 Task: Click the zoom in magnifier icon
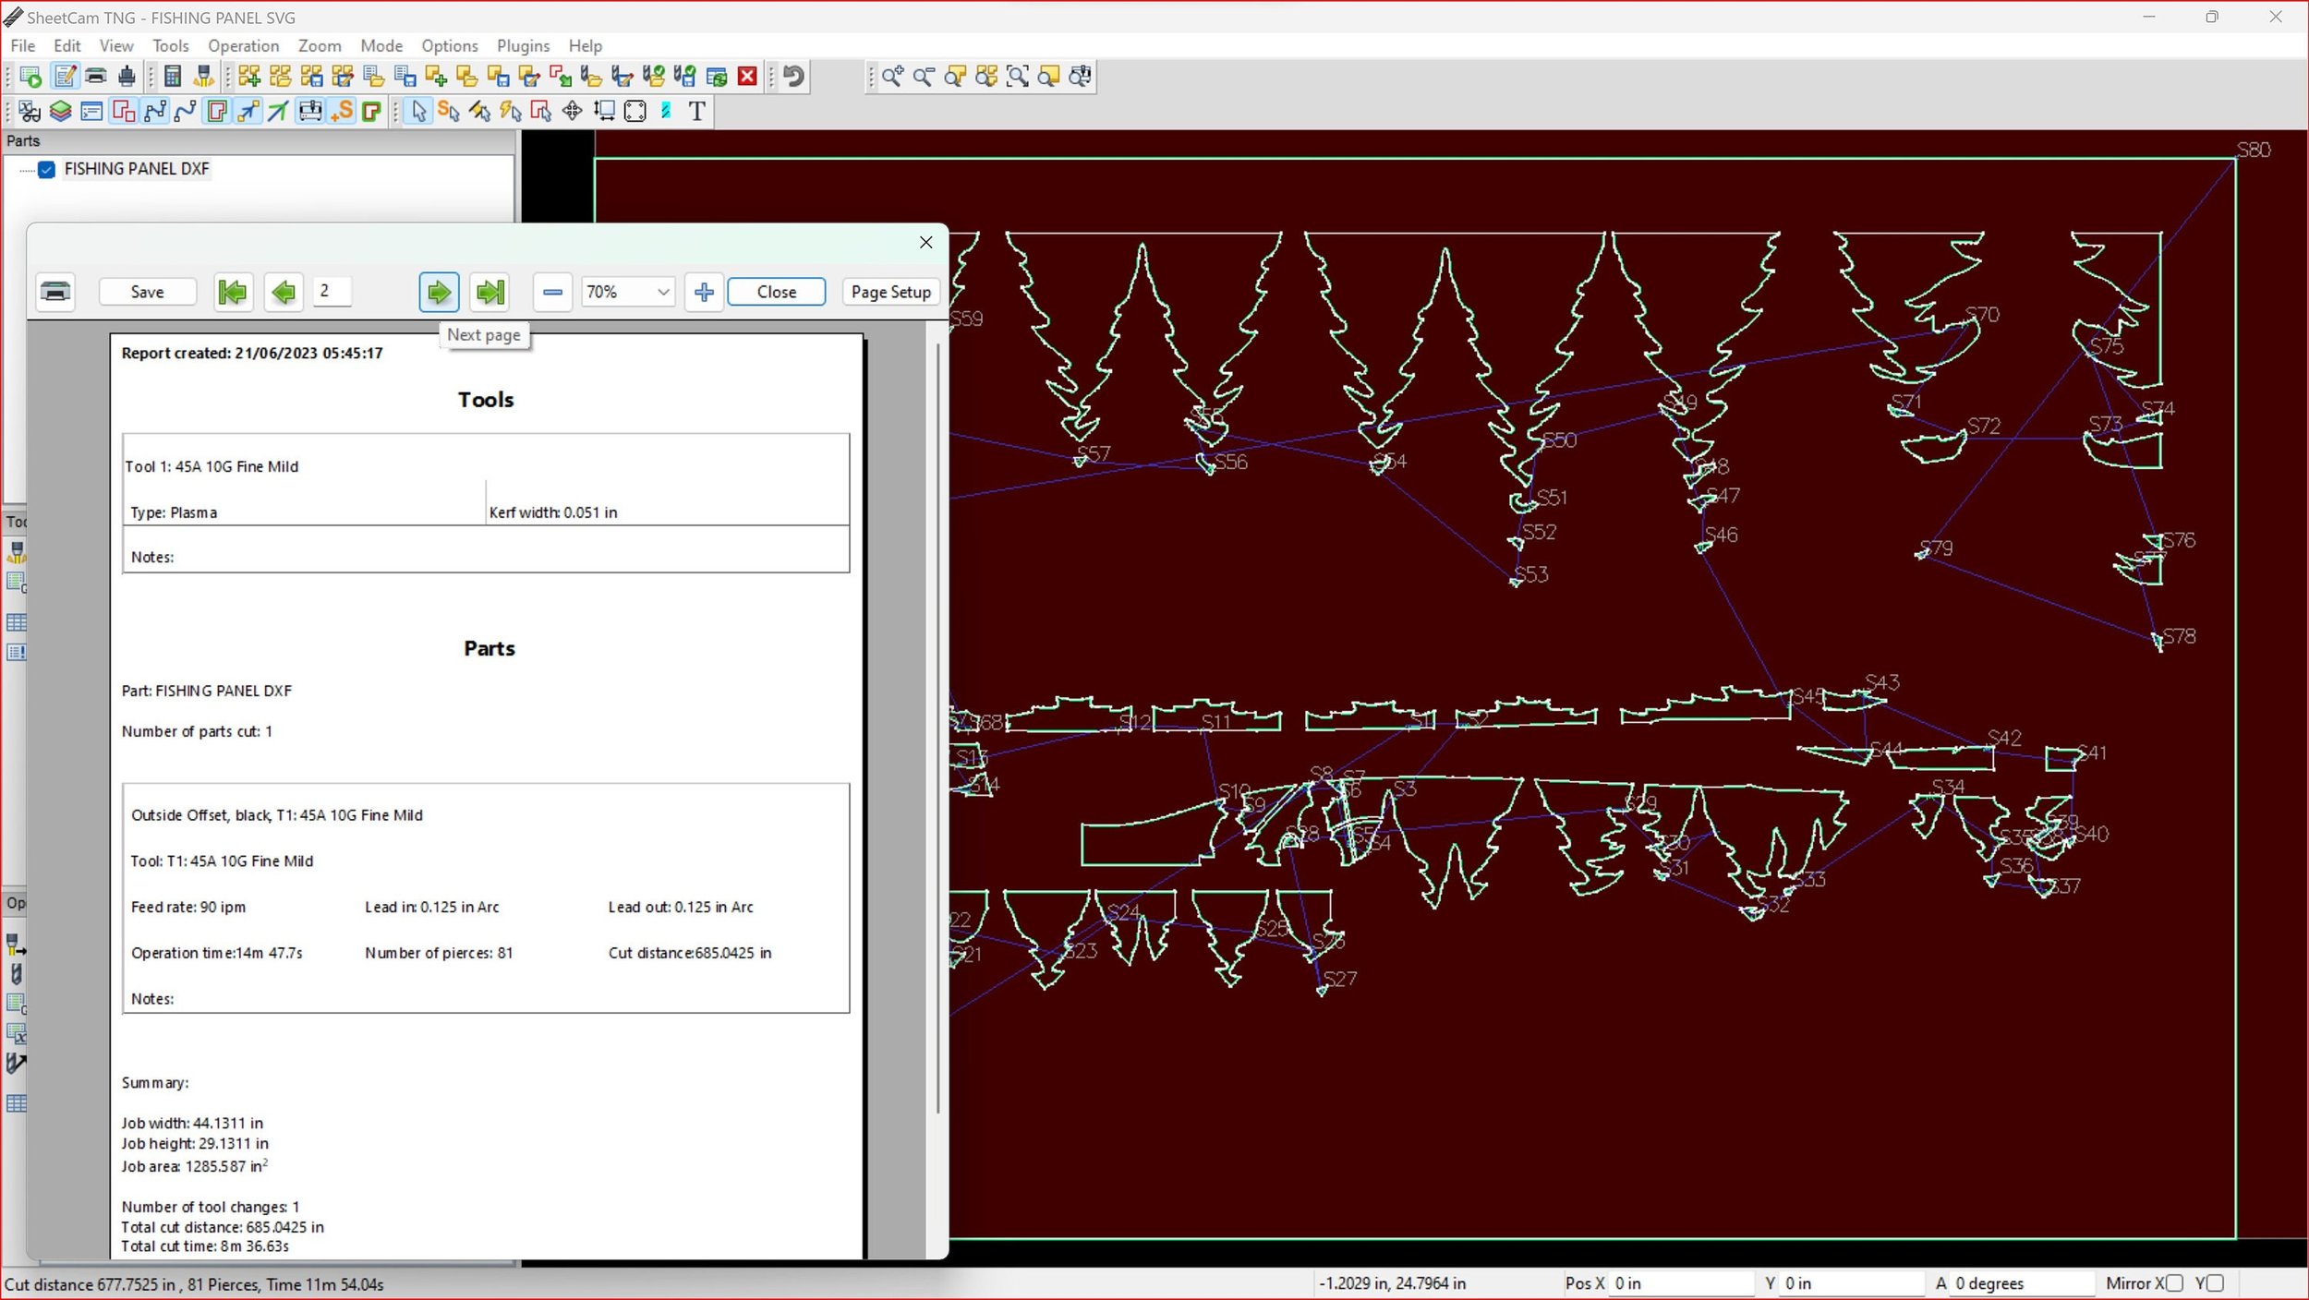(x=891, y=77)
